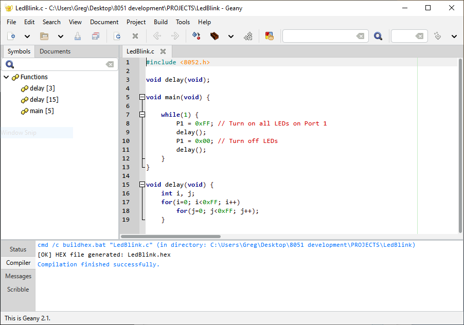464x325 pixels.
Task: Open the Build menu
Action: [x=160, y=22]
